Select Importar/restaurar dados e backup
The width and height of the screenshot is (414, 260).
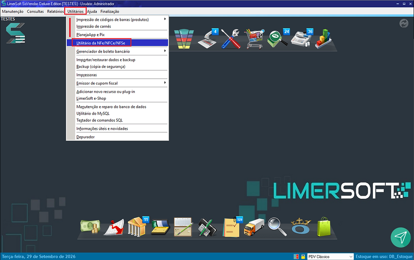click(118, 60)
